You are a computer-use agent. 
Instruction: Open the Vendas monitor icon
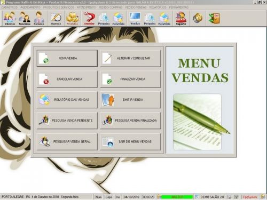[135, 18]
